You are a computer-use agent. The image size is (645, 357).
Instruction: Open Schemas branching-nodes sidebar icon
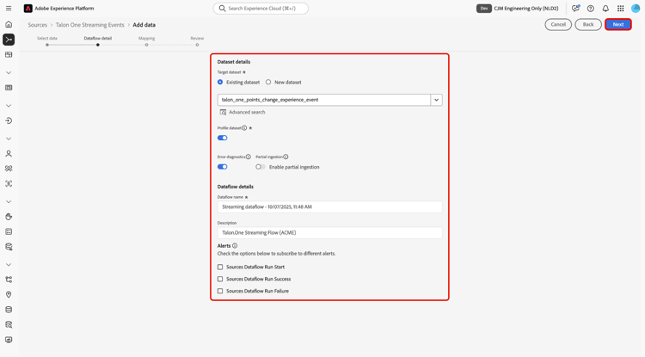pyautogui.click(x=9, y=280)
